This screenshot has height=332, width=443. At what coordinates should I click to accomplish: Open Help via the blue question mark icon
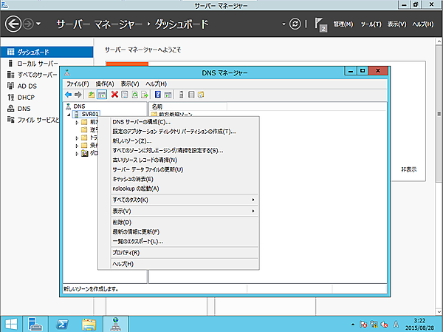(x=158, y=95)
